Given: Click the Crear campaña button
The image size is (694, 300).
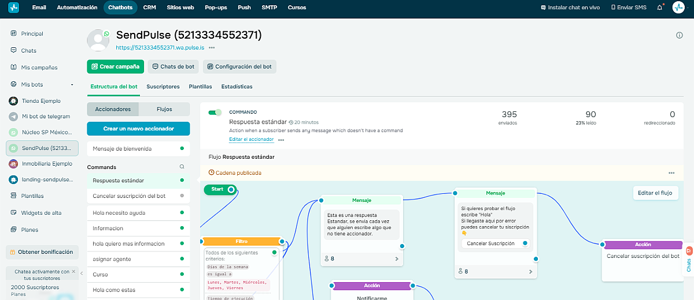Looking at the screenshot, I should [x=116, y=66].
